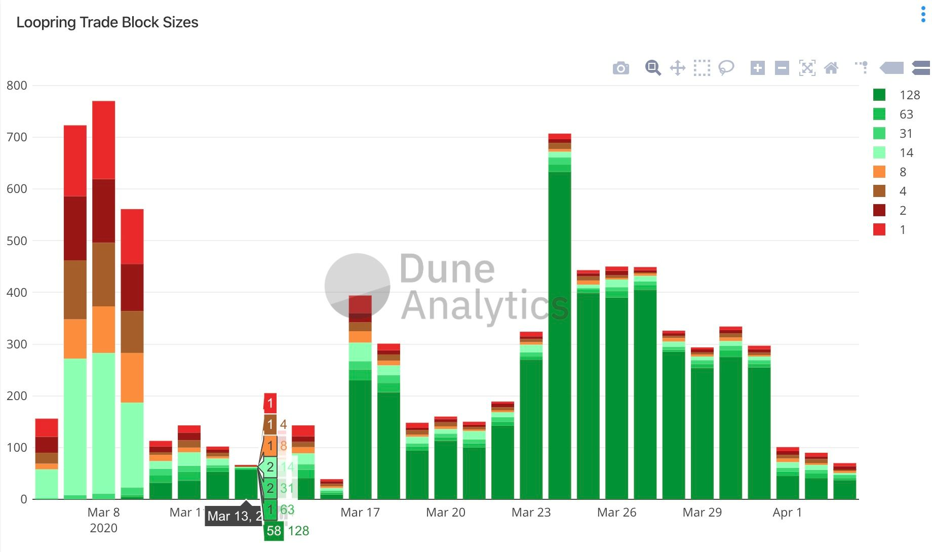The height and width of the screenshot is (552, 932).
Task: Click the Autoscale icon in modebar
Action: 807,68
